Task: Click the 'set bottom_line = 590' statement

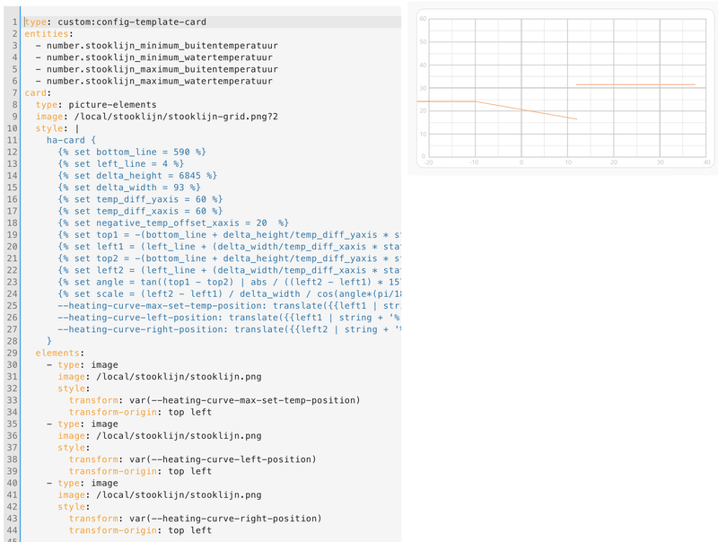Action: 132,152
